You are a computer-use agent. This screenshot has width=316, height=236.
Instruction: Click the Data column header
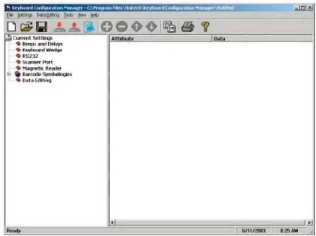pos(262,39)
